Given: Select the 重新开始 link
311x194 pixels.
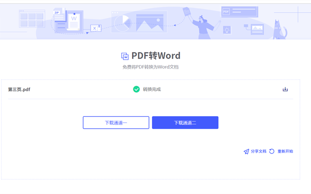Looking at the screenshot, I should click(x=285, y=151).
